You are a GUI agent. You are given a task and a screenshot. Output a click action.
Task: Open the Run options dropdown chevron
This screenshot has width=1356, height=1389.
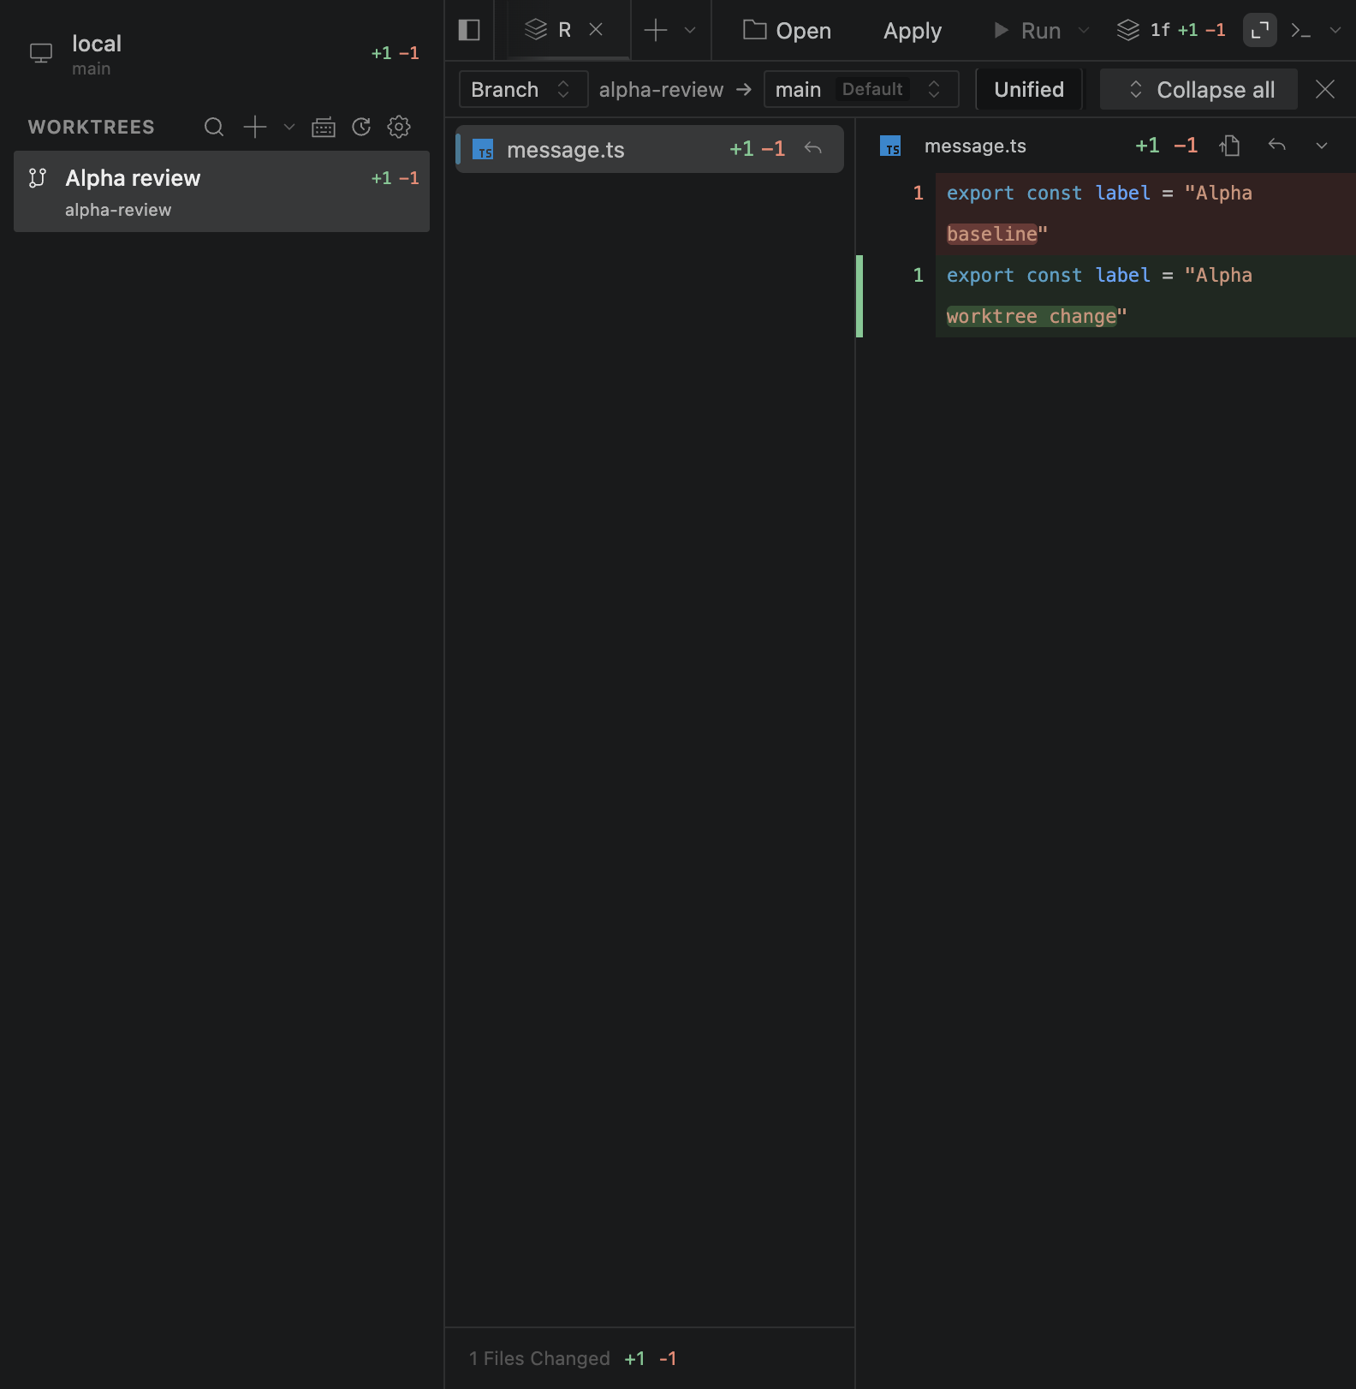pos(1084,30)
